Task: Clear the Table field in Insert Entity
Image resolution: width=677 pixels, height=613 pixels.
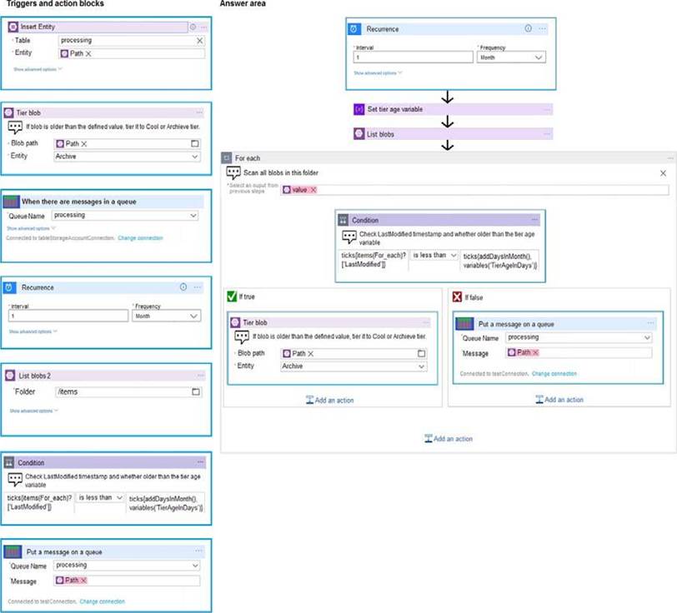Action: point(199,40)
